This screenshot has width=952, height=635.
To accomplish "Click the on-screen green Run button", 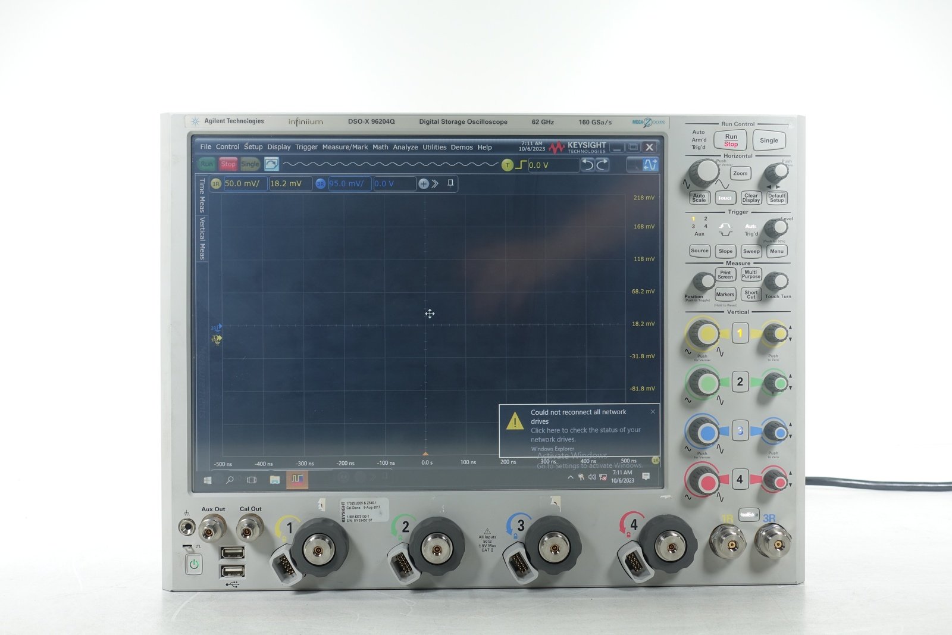I will 206,164.
